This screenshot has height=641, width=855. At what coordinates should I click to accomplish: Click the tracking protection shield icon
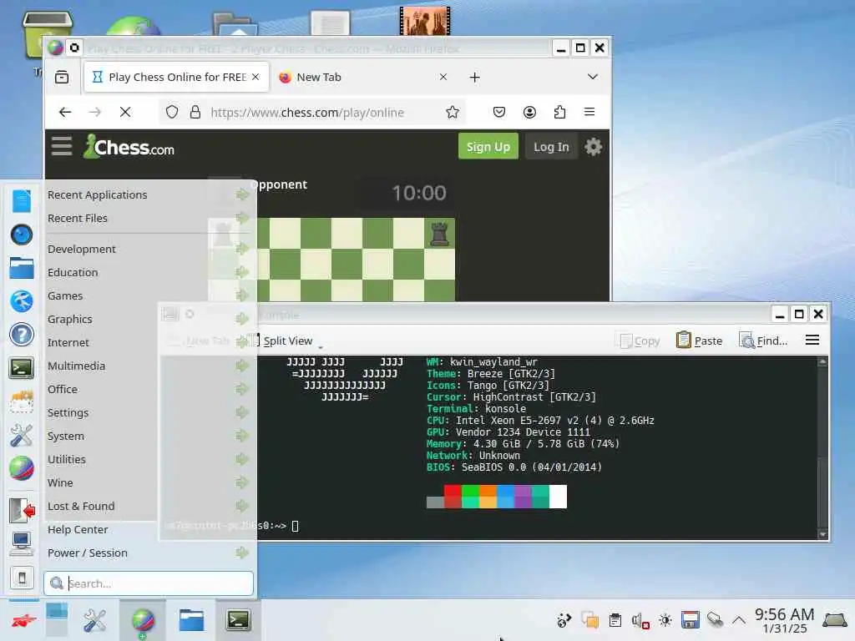point(172,113)
